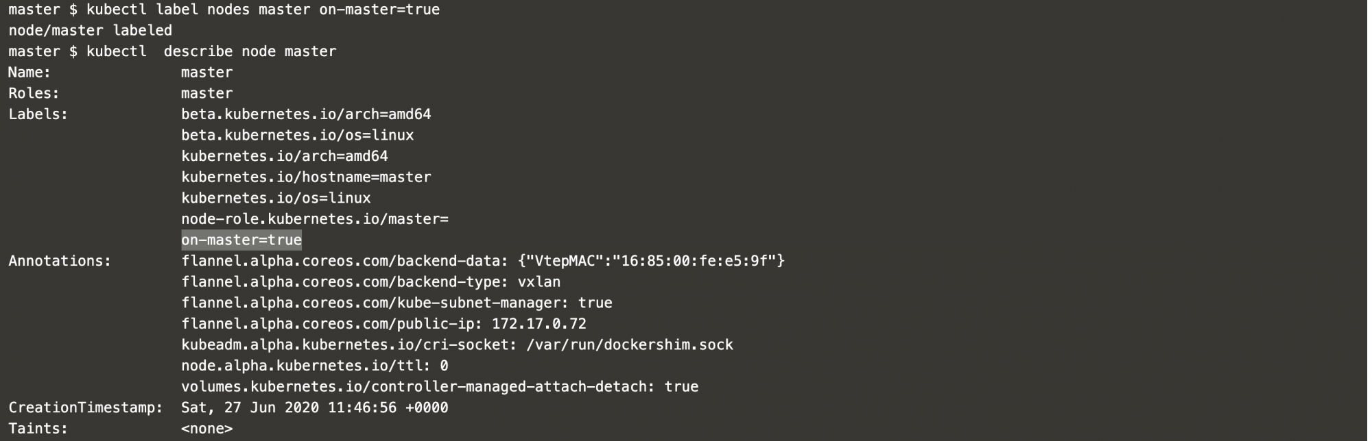Viewport: 1372px width, 441px height.
Task: Click the CreationTimestamp date value
Action: [x=315, y=408]
